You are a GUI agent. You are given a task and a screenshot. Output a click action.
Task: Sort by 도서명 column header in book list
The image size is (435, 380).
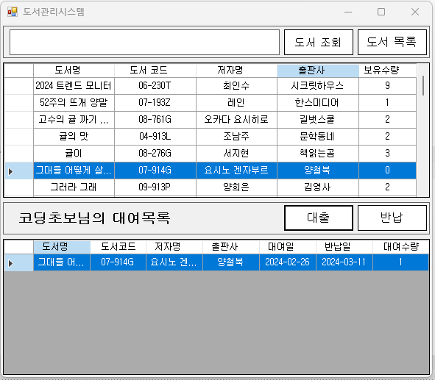(74, 71)
